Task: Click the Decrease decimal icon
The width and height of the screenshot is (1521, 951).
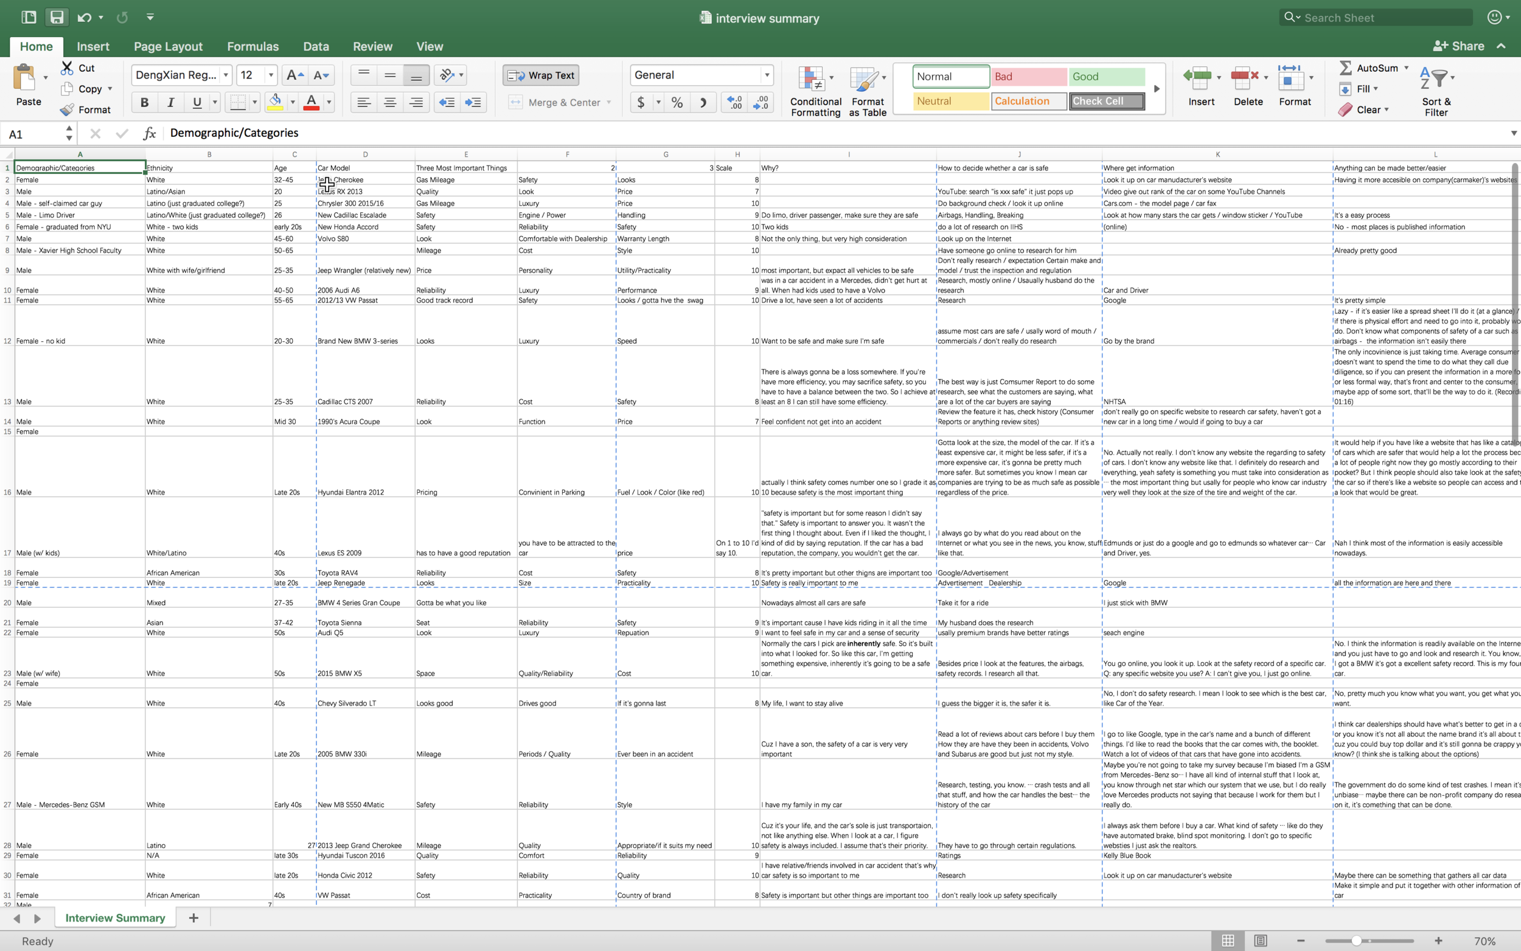Action: (x=760, y=102)
